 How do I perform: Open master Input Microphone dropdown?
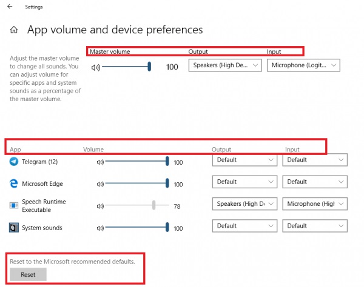303,65
